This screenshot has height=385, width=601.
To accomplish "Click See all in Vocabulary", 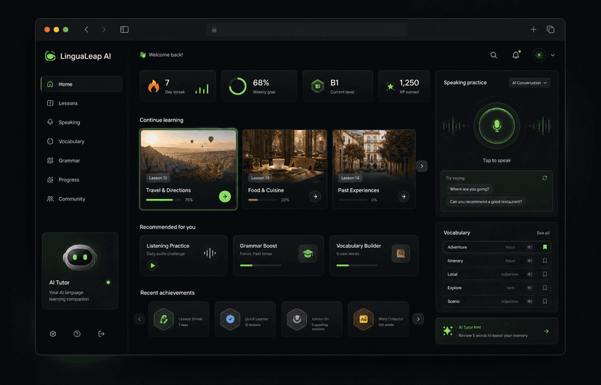I will [x=543, y=232].
